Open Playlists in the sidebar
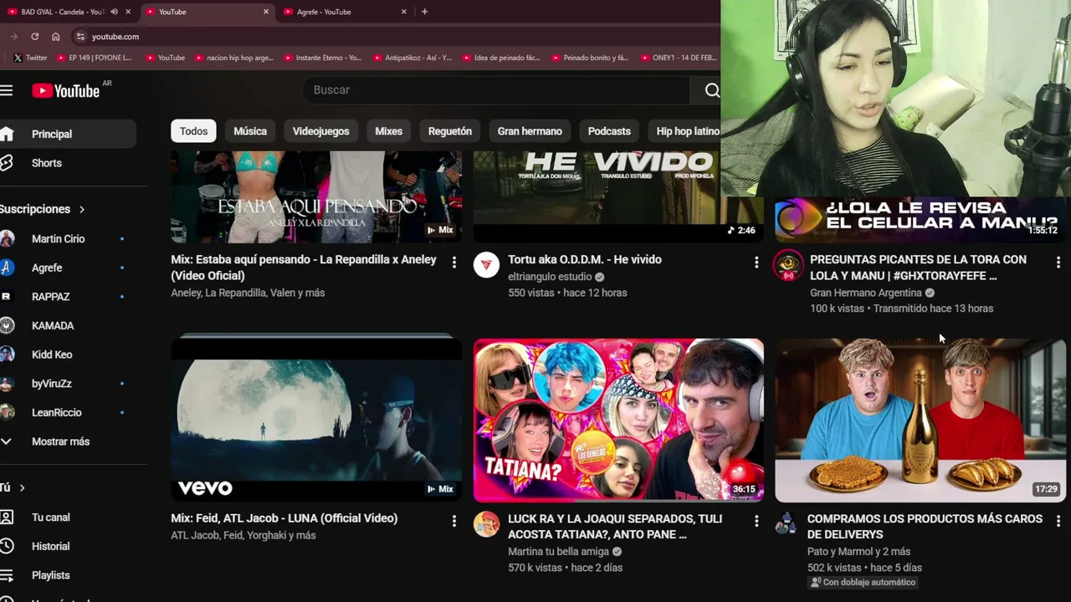The height and width of the screenshot is (602, 1071). [68, 575]
